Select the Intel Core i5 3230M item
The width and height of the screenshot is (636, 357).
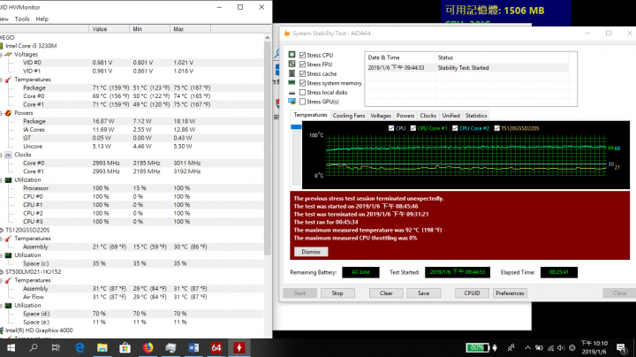[x=31, y=46]
